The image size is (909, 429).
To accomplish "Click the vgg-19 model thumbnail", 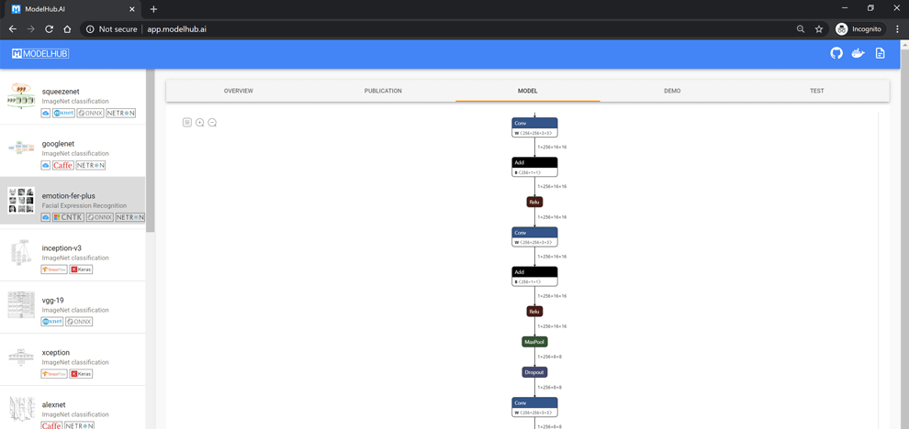I will tap(21, 305).
